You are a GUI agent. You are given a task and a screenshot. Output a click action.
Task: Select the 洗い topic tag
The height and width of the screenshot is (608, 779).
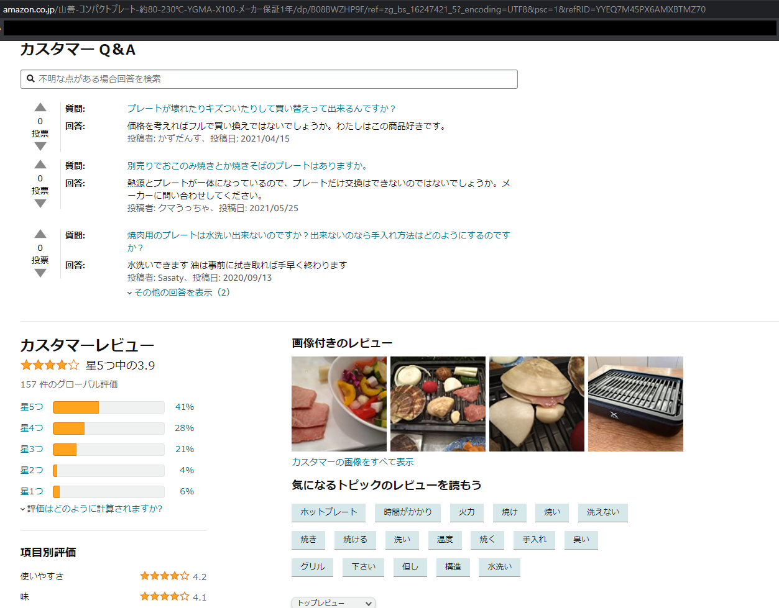(402, 540)
